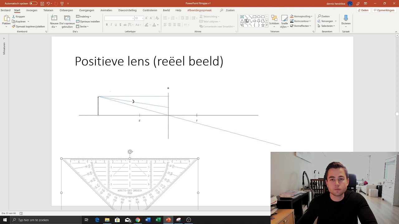The image size is (399, 224).
Task: Click the Zoeken tell-me search box
Action: pos(228,10)
